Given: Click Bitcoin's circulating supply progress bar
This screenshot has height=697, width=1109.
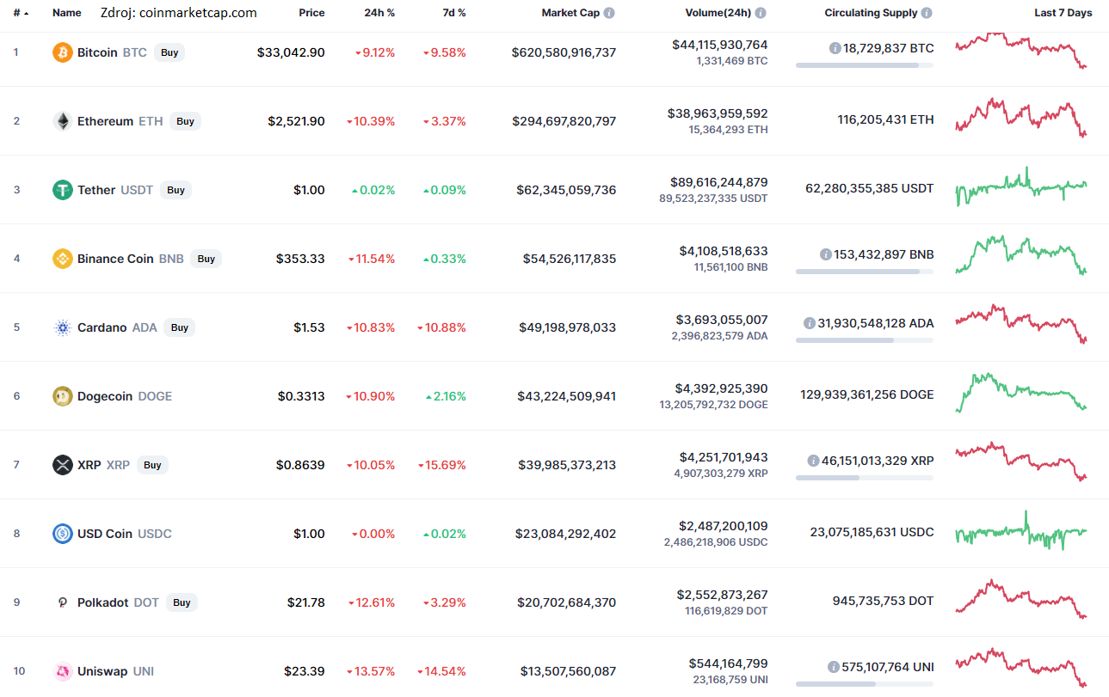Looking at the screenshot, I should tap(864, 65).
